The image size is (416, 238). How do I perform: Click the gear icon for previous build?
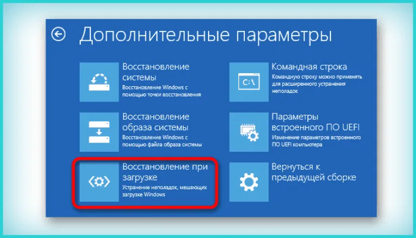(x=249, y=182)
